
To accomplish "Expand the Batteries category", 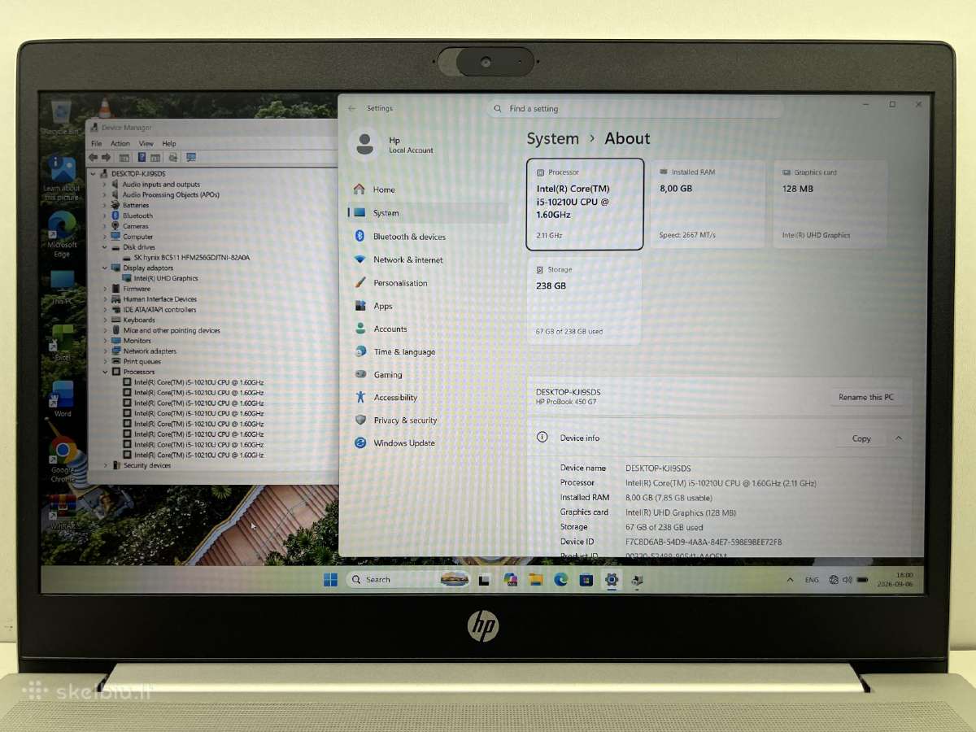I will tap(105, 205).
